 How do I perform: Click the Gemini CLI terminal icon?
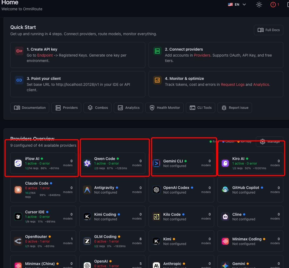156,163
